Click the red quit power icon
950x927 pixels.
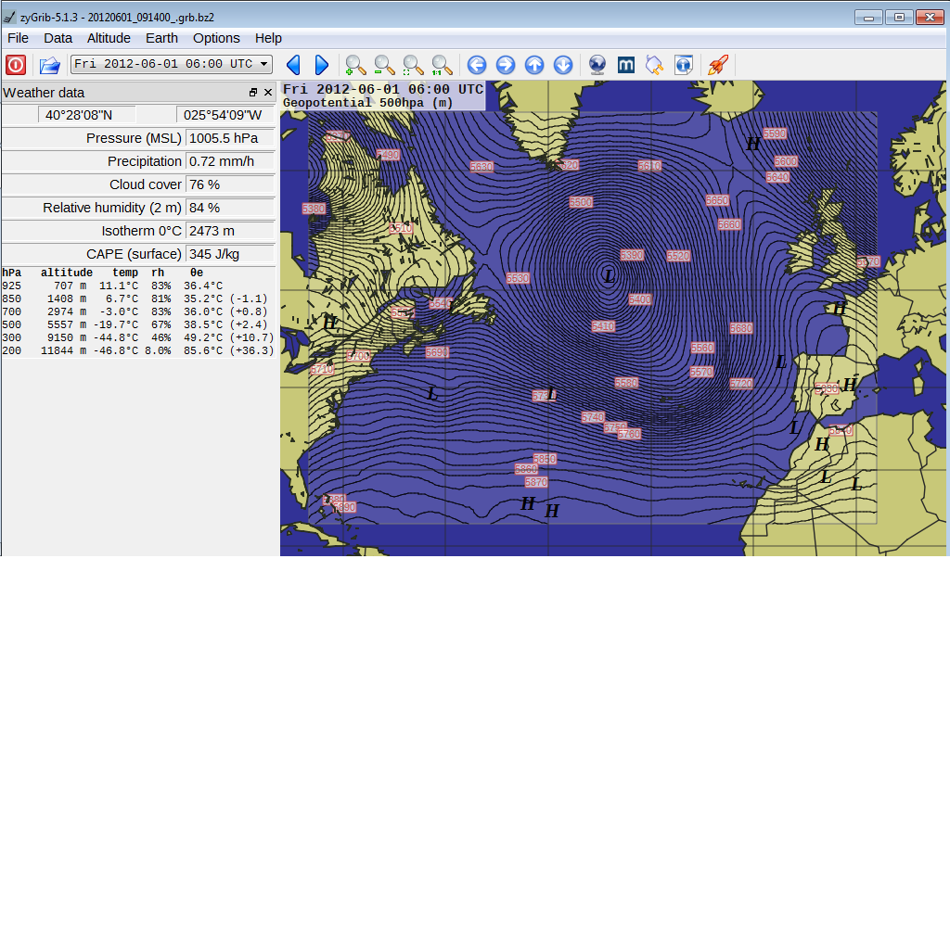[16, 65]
